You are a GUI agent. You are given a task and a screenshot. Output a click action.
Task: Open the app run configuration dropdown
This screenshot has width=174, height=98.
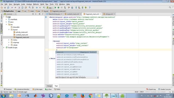50,8
